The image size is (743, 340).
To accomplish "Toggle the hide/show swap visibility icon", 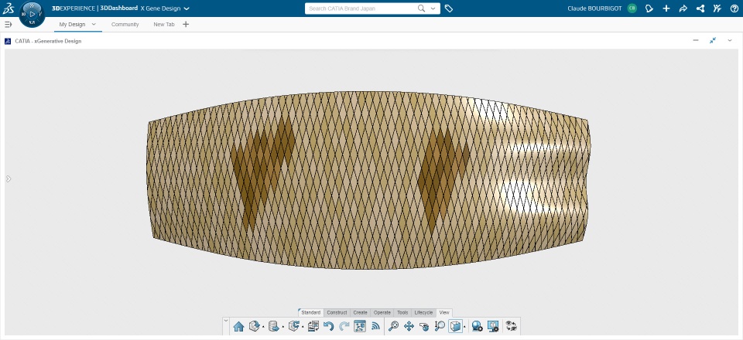I will pos(512,326).
